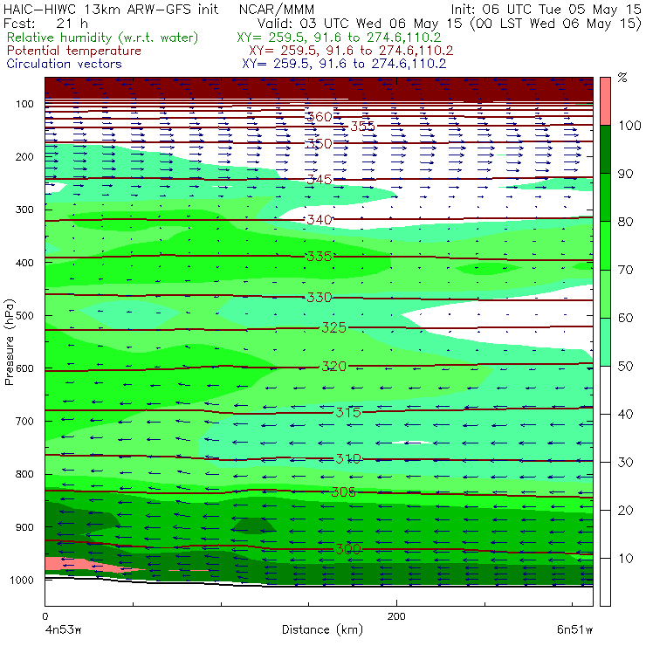This screenshot has height=646, width=646.
Task: Click the 70-80% bright green colorbar segment
Action: coord(605,245)
